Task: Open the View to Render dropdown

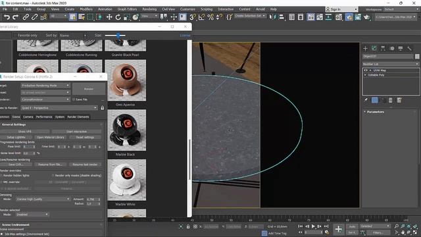Action: pos(59,108)
